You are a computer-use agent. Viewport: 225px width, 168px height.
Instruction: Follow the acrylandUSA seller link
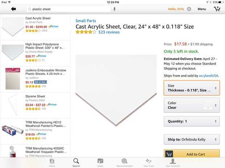(x=209, y=76)
